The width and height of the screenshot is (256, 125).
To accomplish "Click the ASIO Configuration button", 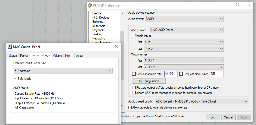I will click(x=149, y=81).
